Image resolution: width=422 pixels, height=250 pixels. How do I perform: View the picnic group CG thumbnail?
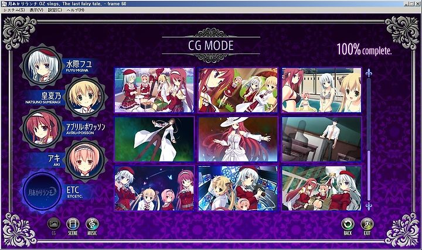click(154, 90)
